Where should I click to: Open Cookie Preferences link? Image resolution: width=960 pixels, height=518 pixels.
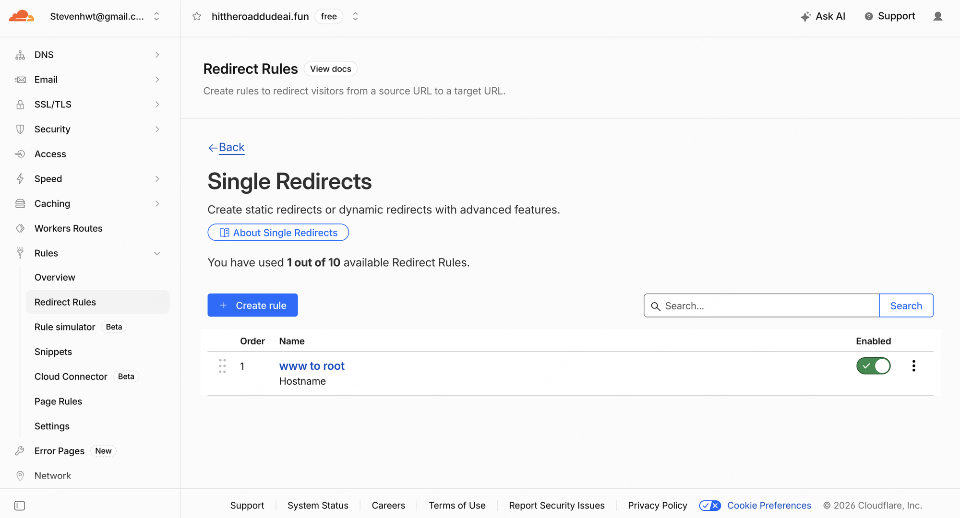pyautogui.click(x=769, y=506)
